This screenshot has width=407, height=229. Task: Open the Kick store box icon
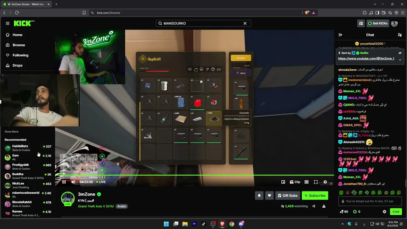pos(361,23)
